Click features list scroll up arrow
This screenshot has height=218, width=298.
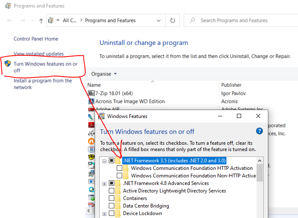(x=259, y=161)
